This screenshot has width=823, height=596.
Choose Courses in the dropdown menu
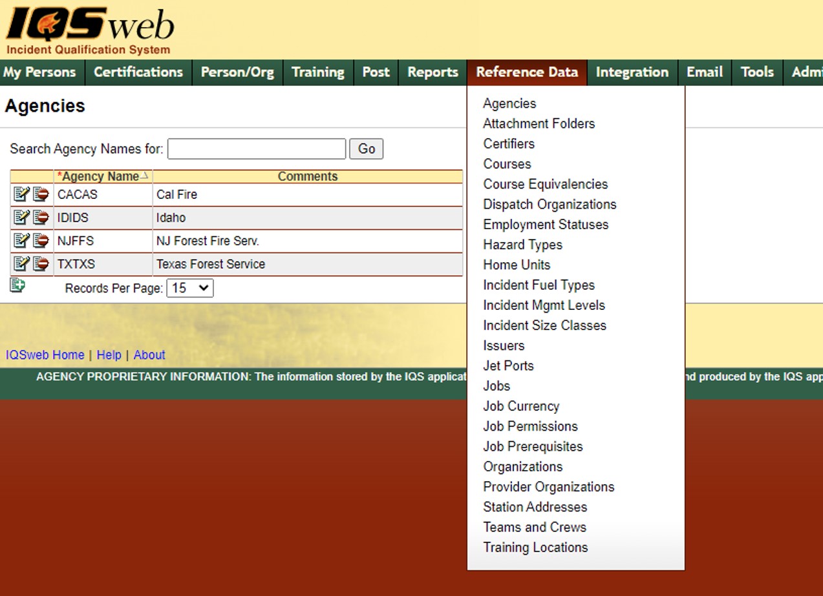507,164
